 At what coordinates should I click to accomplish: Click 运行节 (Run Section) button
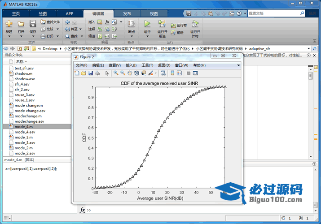[179, 26]
